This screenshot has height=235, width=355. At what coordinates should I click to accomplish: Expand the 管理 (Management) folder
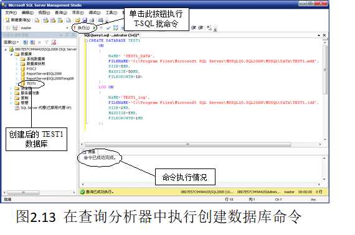point(11,103)
